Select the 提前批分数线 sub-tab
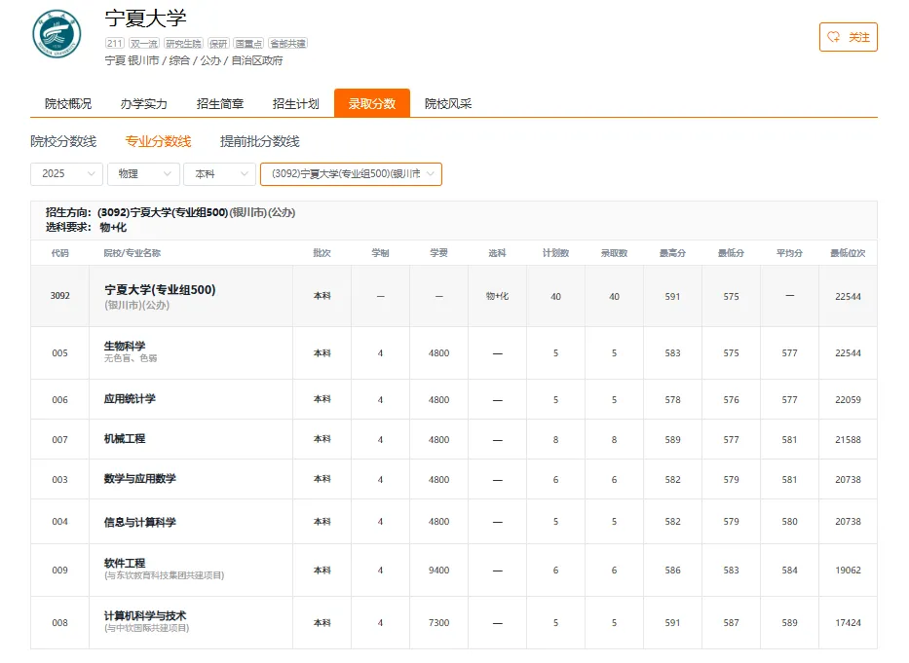This screenshot has height=663, width=909. tap(260, 141)
